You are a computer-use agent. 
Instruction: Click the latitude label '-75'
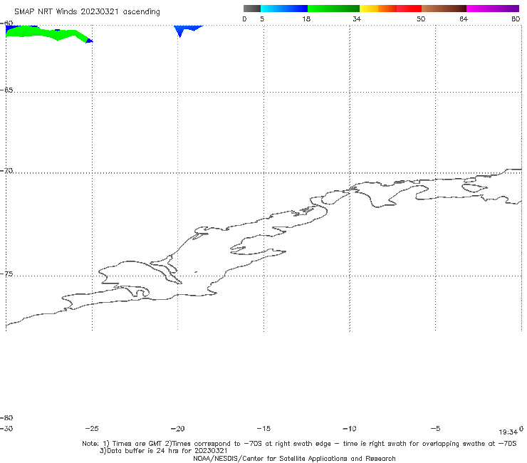pos(6,274)
